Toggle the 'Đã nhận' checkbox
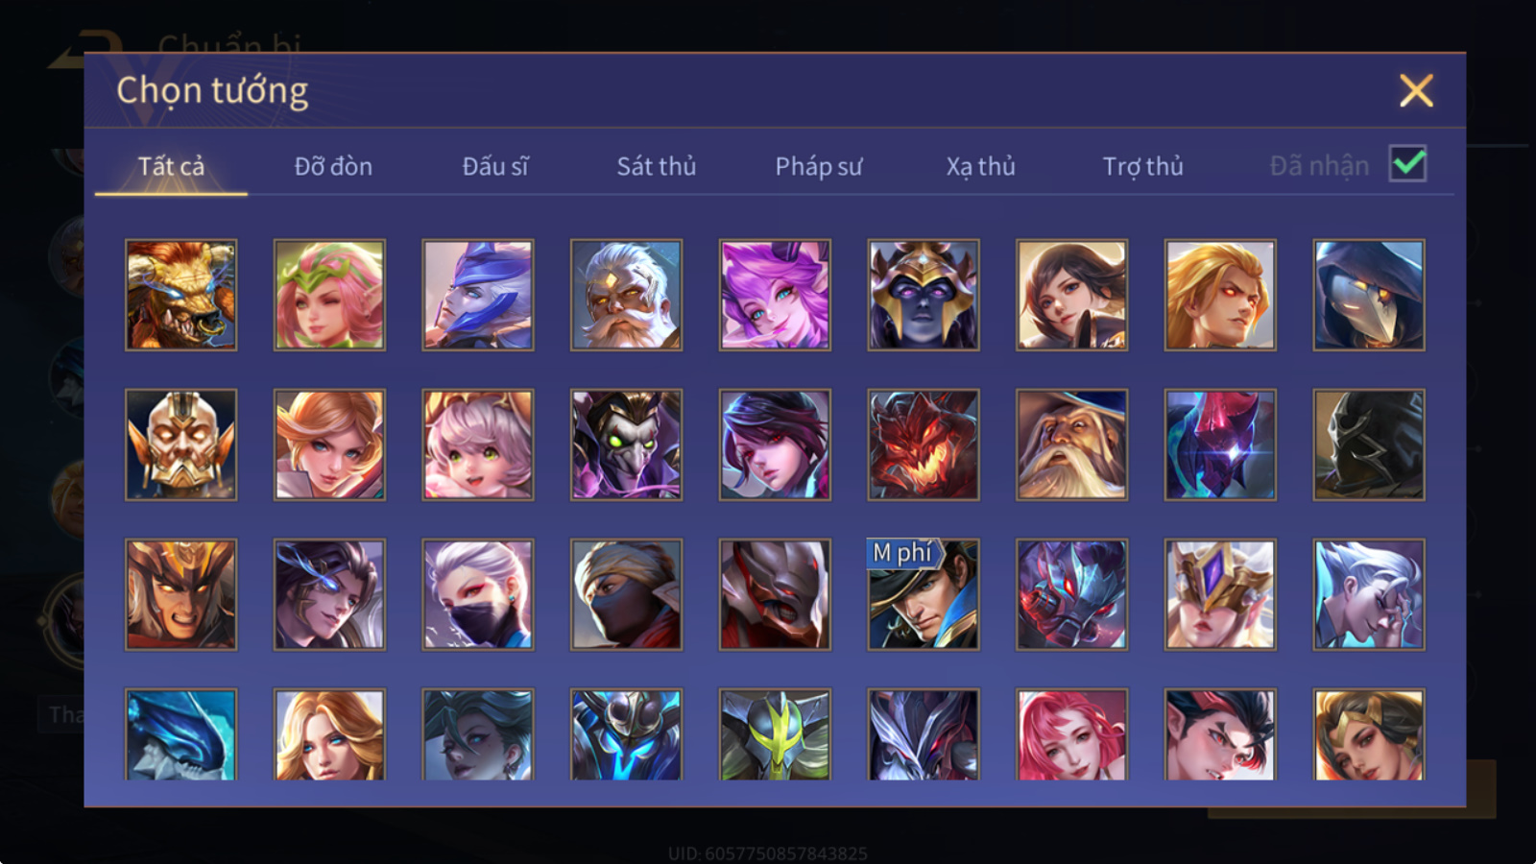The width and height of the screenshot is (1536, 864). click(x=1408, y=164)
